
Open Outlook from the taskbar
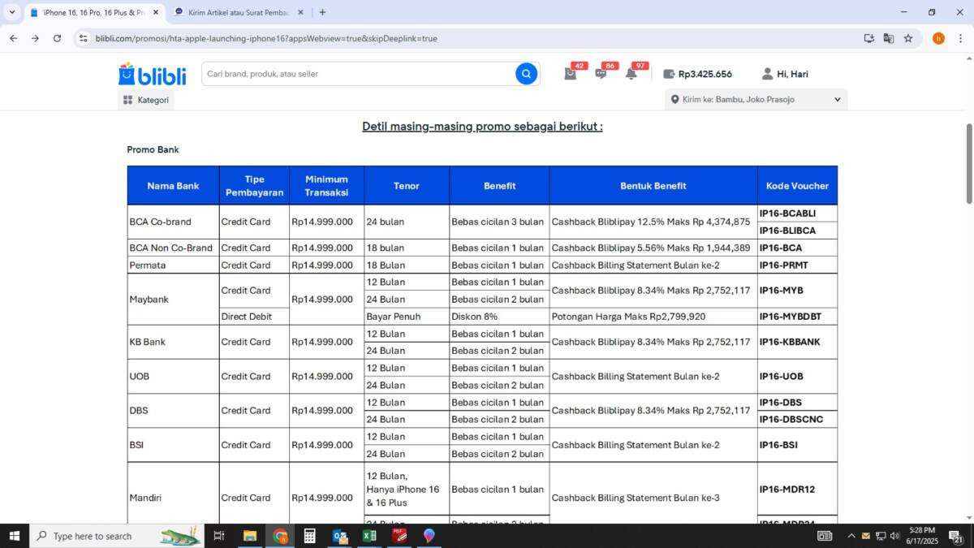(x=339, y=536)
